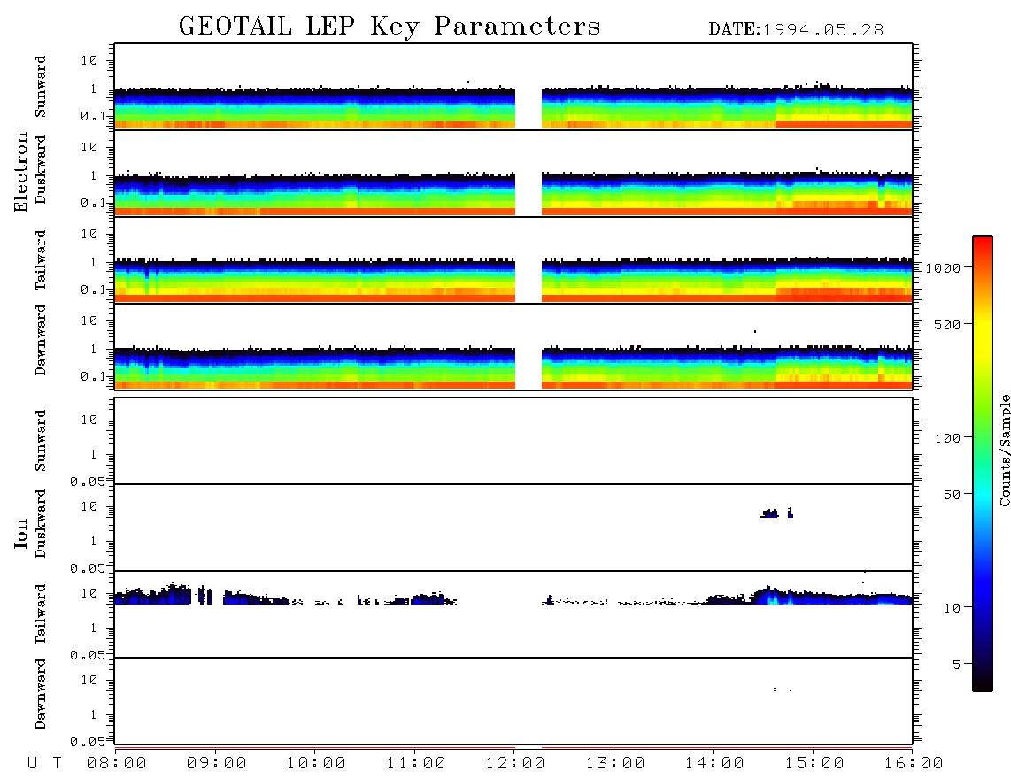Select the Electron 'Dawnward' panel label

click(41, 340)
